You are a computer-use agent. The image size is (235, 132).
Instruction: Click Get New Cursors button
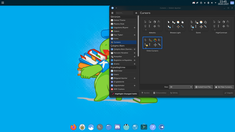click(x=224, y=87)
